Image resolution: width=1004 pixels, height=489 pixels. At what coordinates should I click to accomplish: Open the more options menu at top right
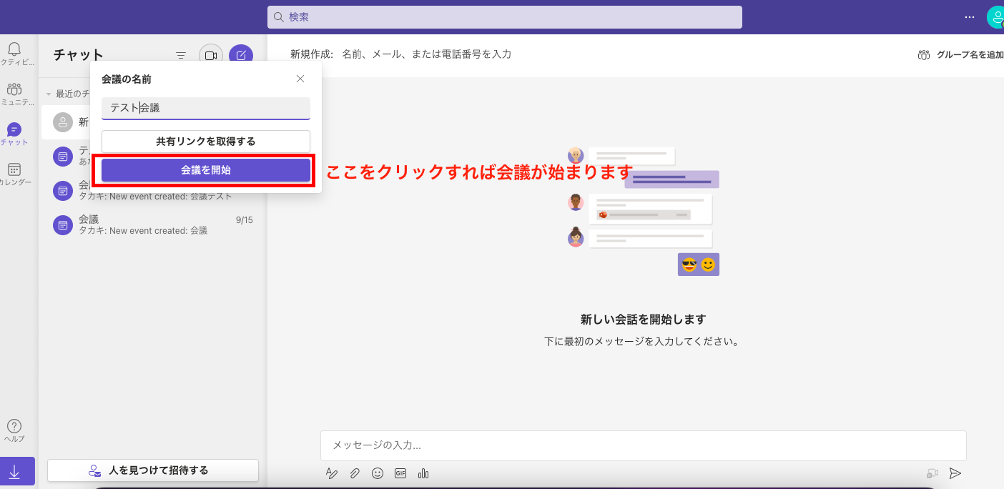(969, 16)
